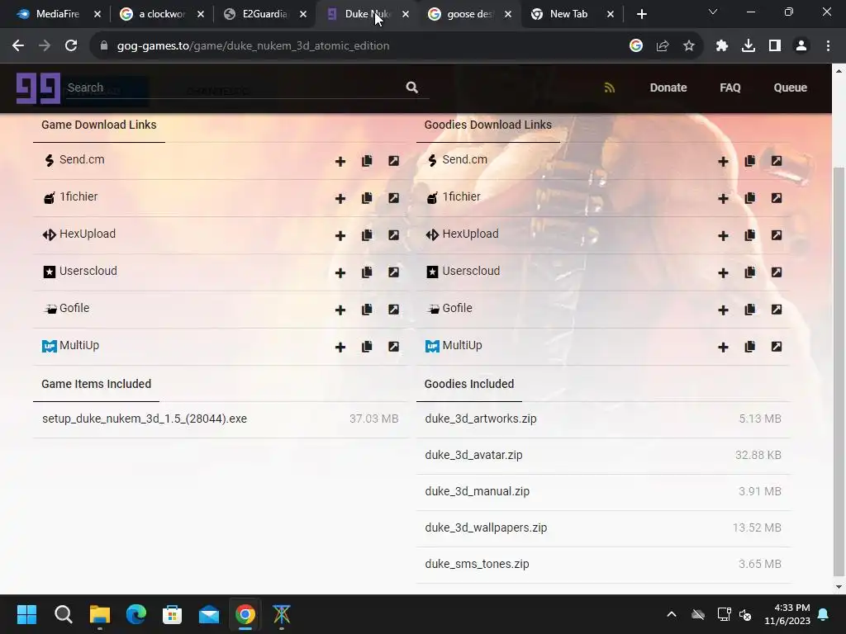Open Chrome extensions puzzle icon
This screenshot has width=846, height=634.
(722, 46)
